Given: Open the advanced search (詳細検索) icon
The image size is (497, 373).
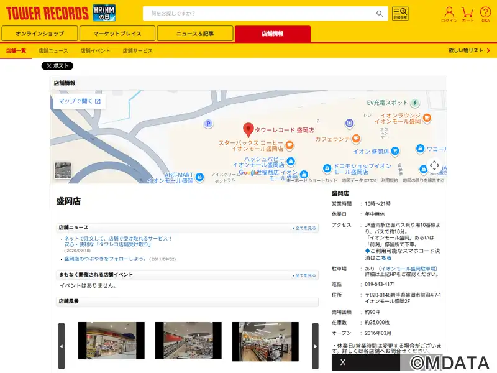Looking at the screenshot, I should (x=400, y=14).
